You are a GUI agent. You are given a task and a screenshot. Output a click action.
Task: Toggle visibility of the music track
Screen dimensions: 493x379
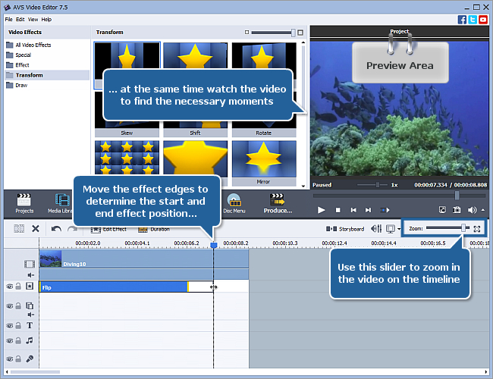10,340
